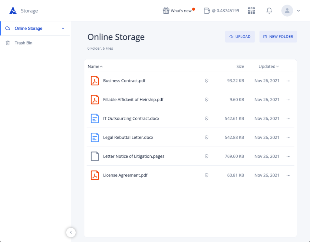Click the Size column header
Viewport: 310px width, 242px height.
tap(240, 67)
